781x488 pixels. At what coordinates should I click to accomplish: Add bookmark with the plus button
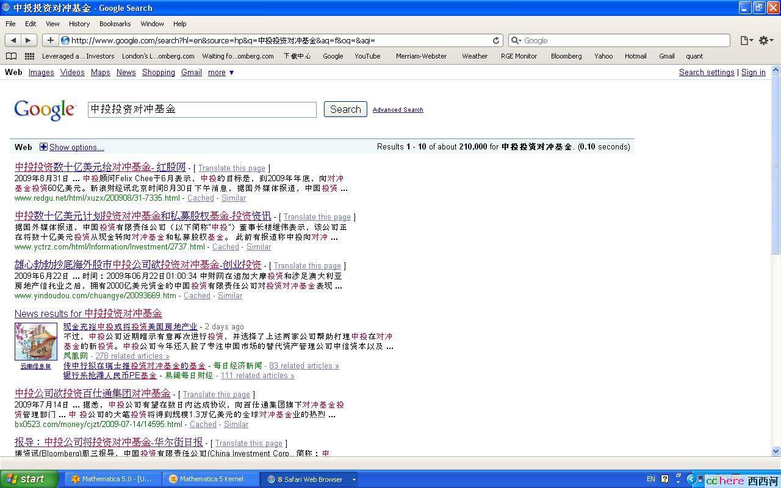click(x=51, y=40)
